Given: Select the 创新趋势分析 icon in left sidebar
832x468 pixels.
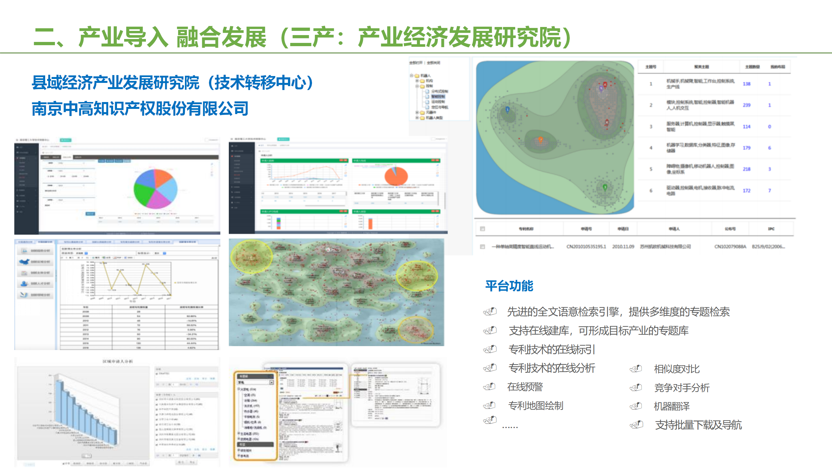Looking at the screenshot, I should coord(24,251).
